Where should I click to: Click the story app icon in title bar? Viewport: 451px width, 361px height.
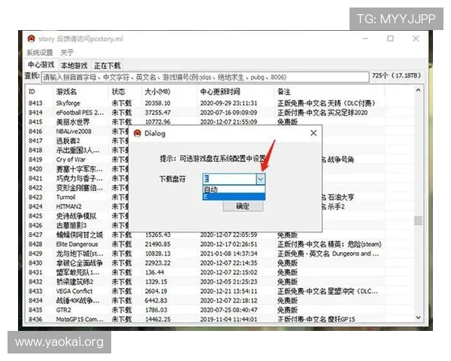click(31, 38)
